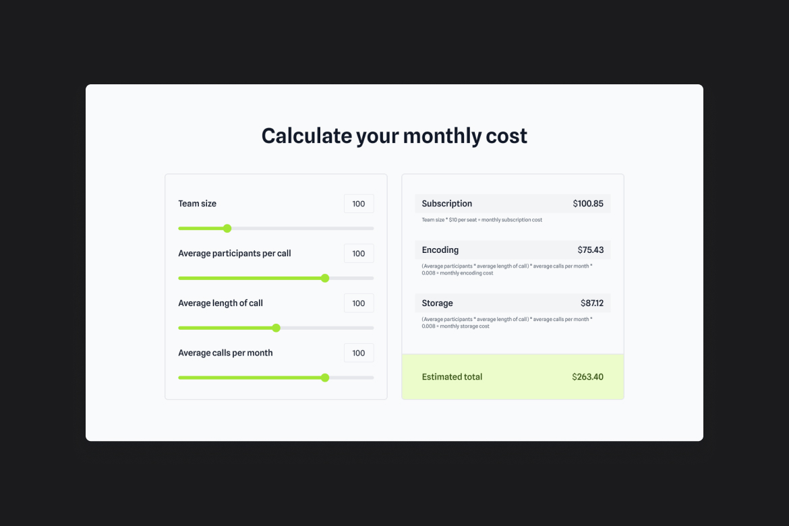The height and width of the screenshot is (526, 789).
Task: Click the Team size input field
Action: [x=359, y=203]
